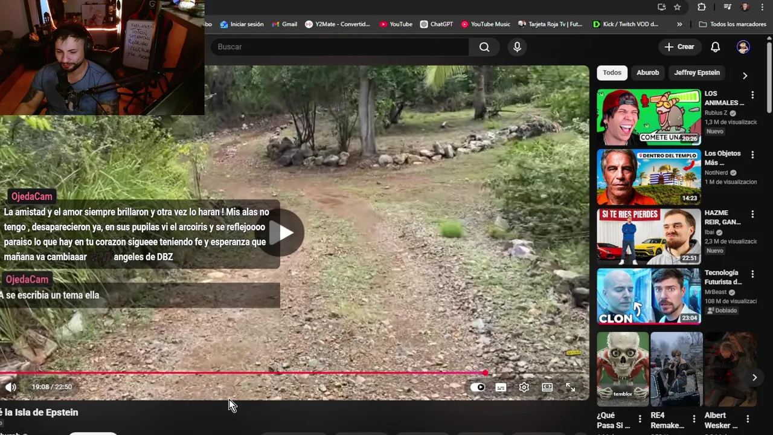
Task: Open the skull Shorts thumbnail
Action: click(x=623, y=369)
